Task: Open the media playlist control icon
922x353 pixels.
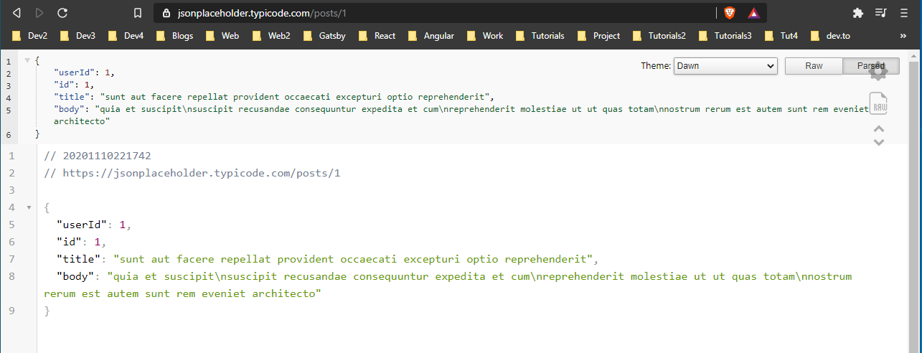Action: coord(881,13)
